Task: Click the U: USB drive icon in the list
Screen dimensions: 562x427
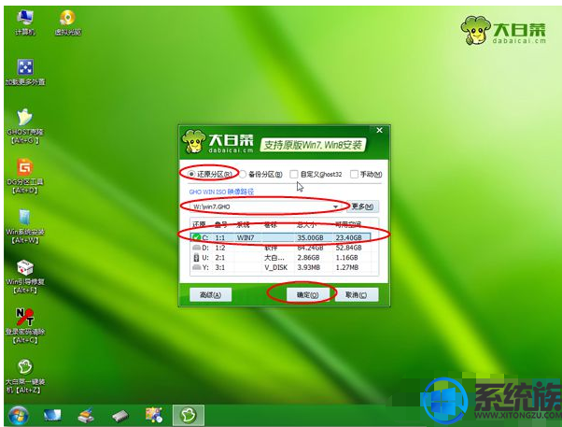Action: pyautogui.click(x=196, y=258)
